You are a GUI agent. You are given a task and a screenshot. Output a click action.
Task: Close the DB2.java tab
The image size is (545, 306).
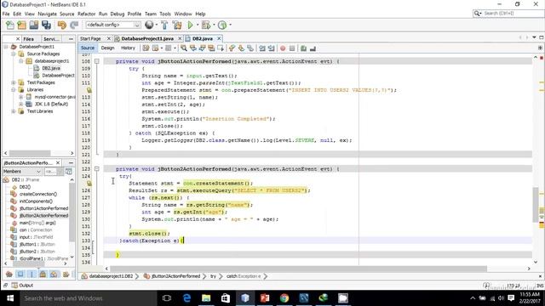(219, 38)
